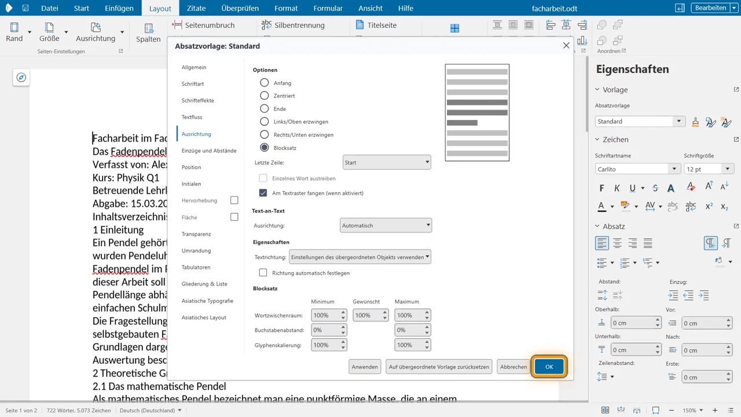The image size is (741, 417).
Task: Click the Abbrechen button
Action: click(x=513, y=367)
